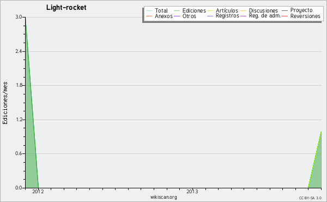Click the Anexos legend entry
The width and height of the screenshot is (327, 202).
click(x=159, y=16)
